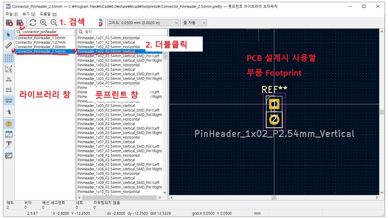The width and height of the screenshot is (388, 218).
Task: Refresh the footprint view
Action: [x=33, y=23]
